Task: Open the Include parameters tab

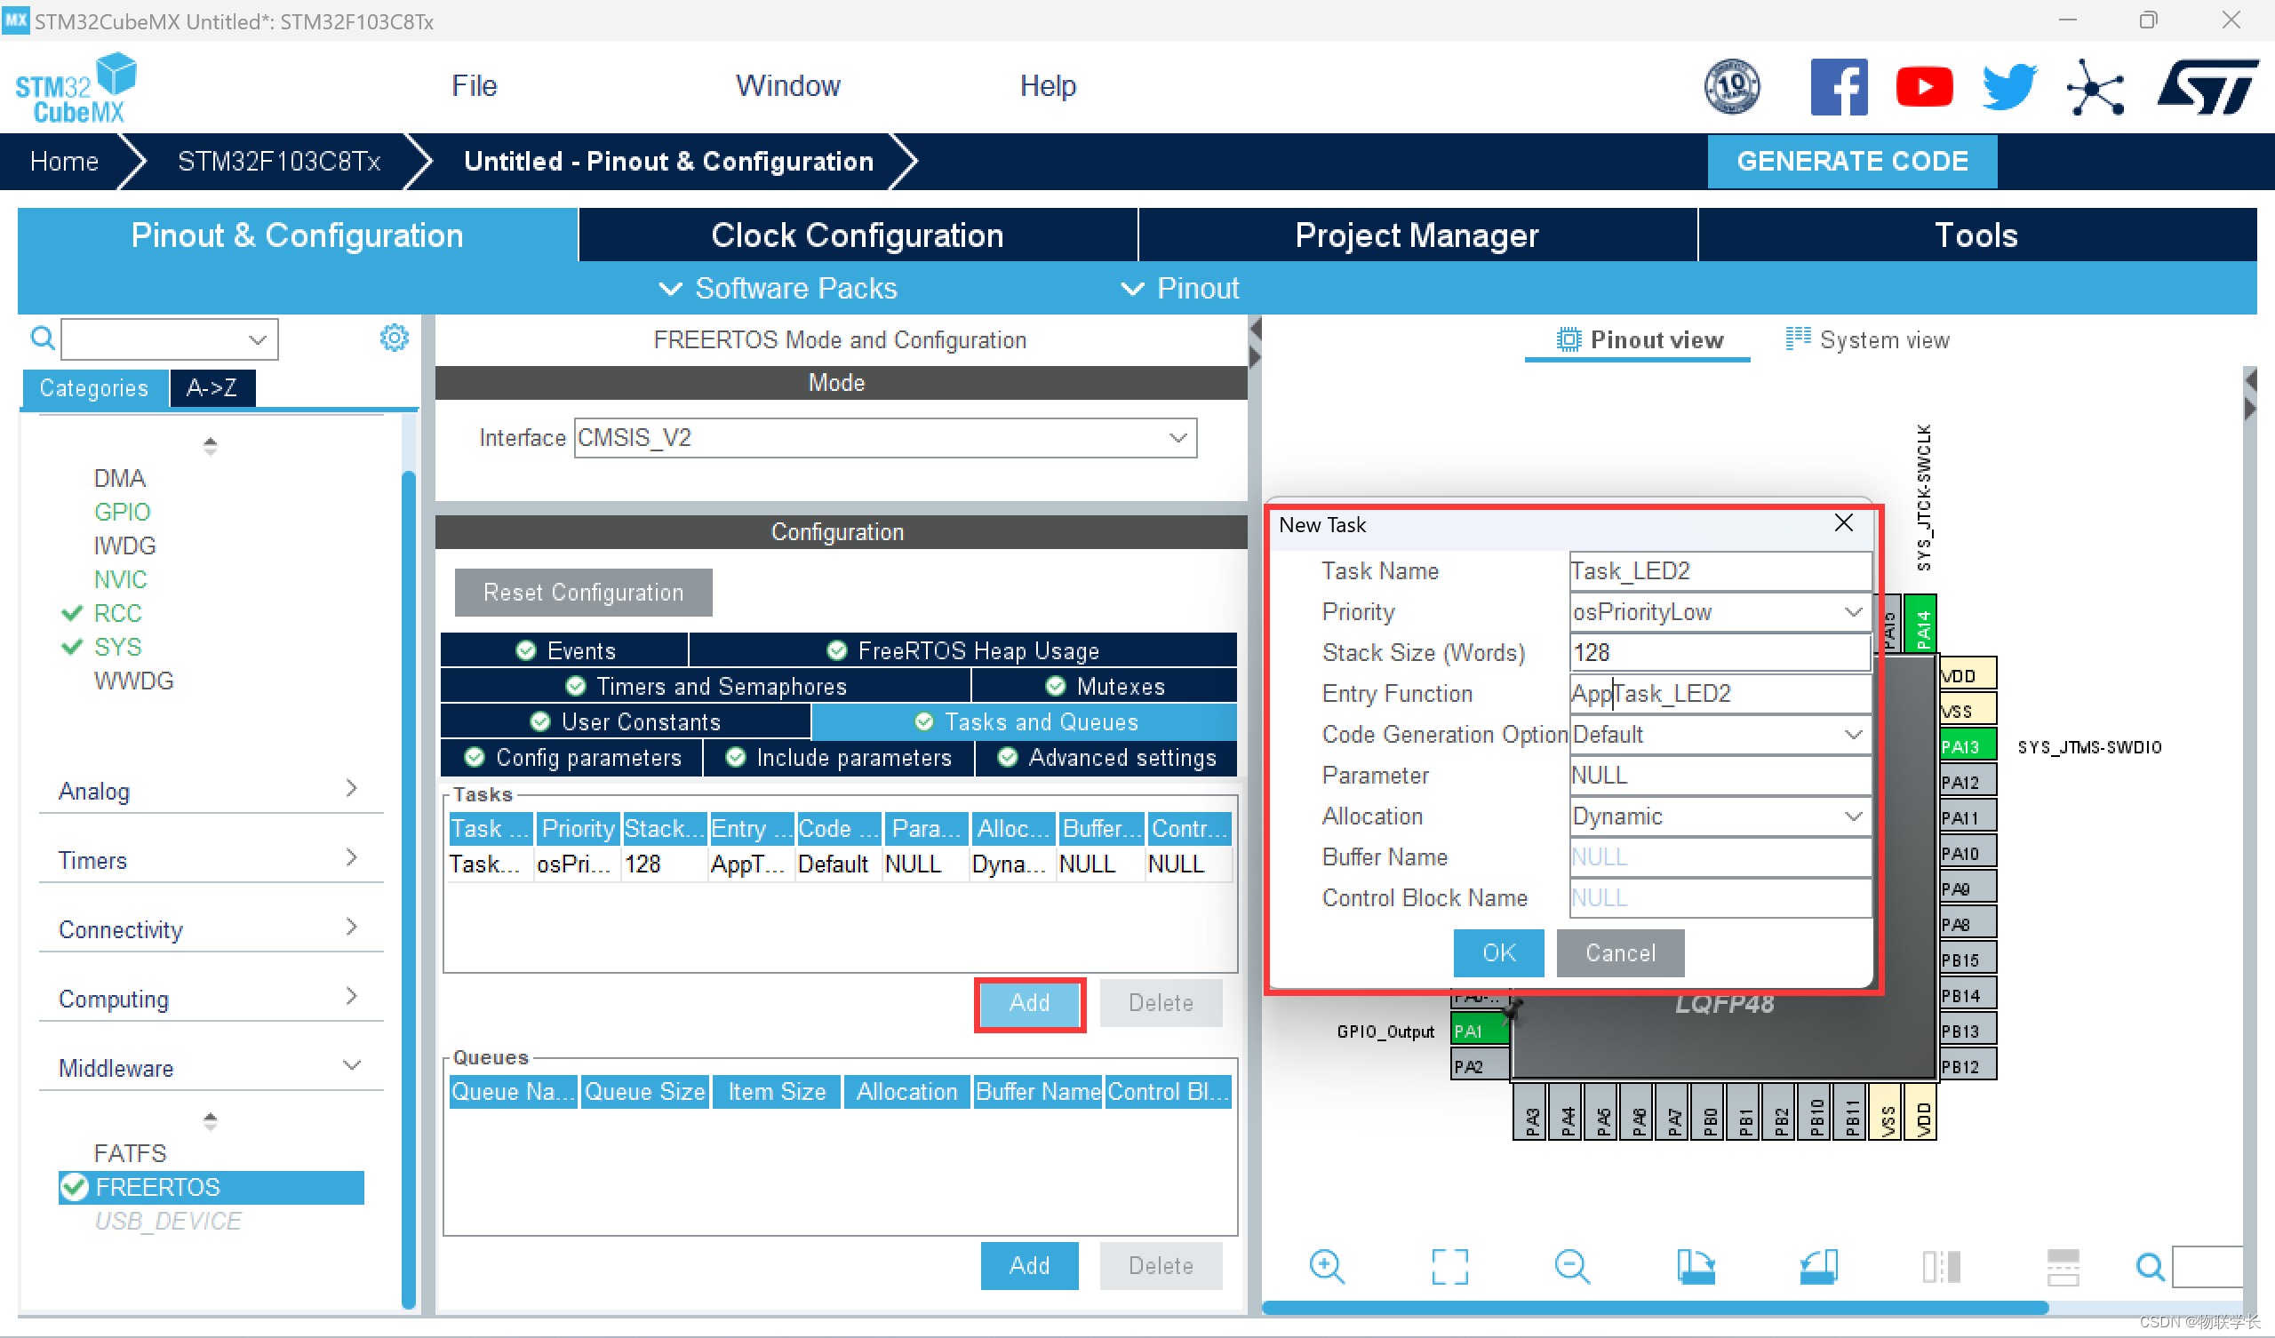Action: click(839, 757)
